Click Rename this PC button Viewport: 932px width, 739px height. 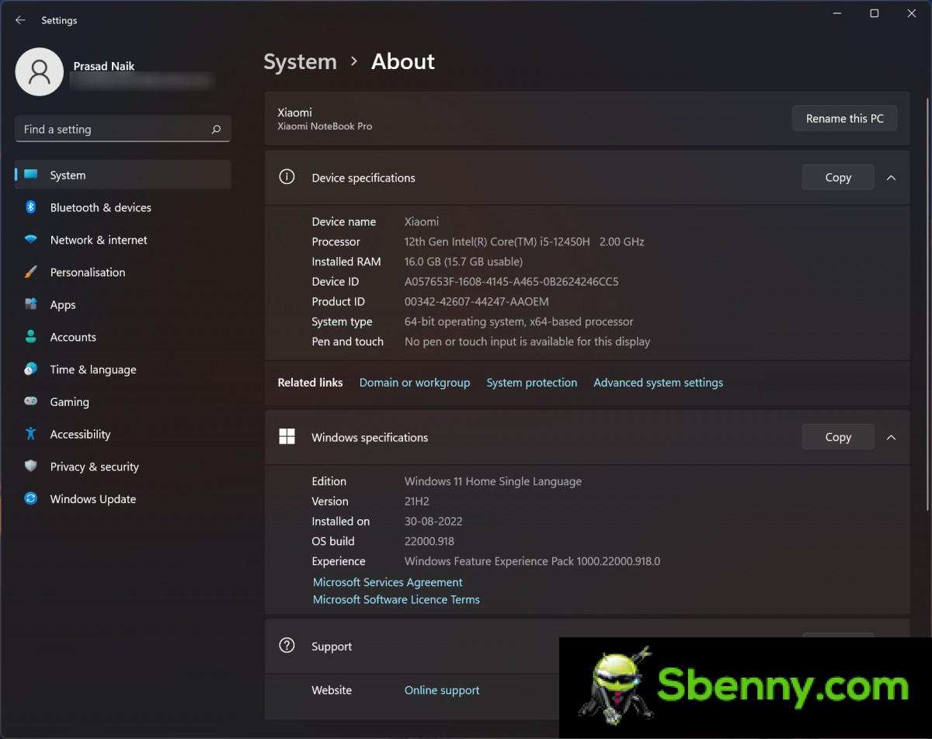click(844, 119)
